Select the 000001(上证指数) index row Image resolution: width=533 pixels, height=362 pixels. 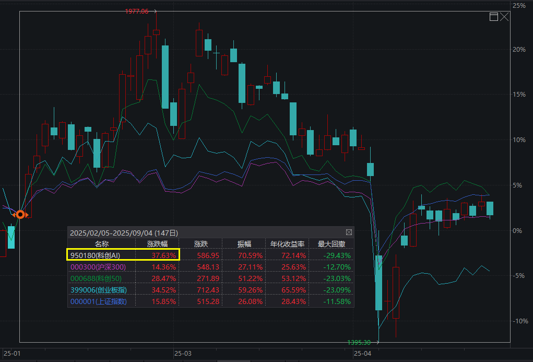pos(99,301)
